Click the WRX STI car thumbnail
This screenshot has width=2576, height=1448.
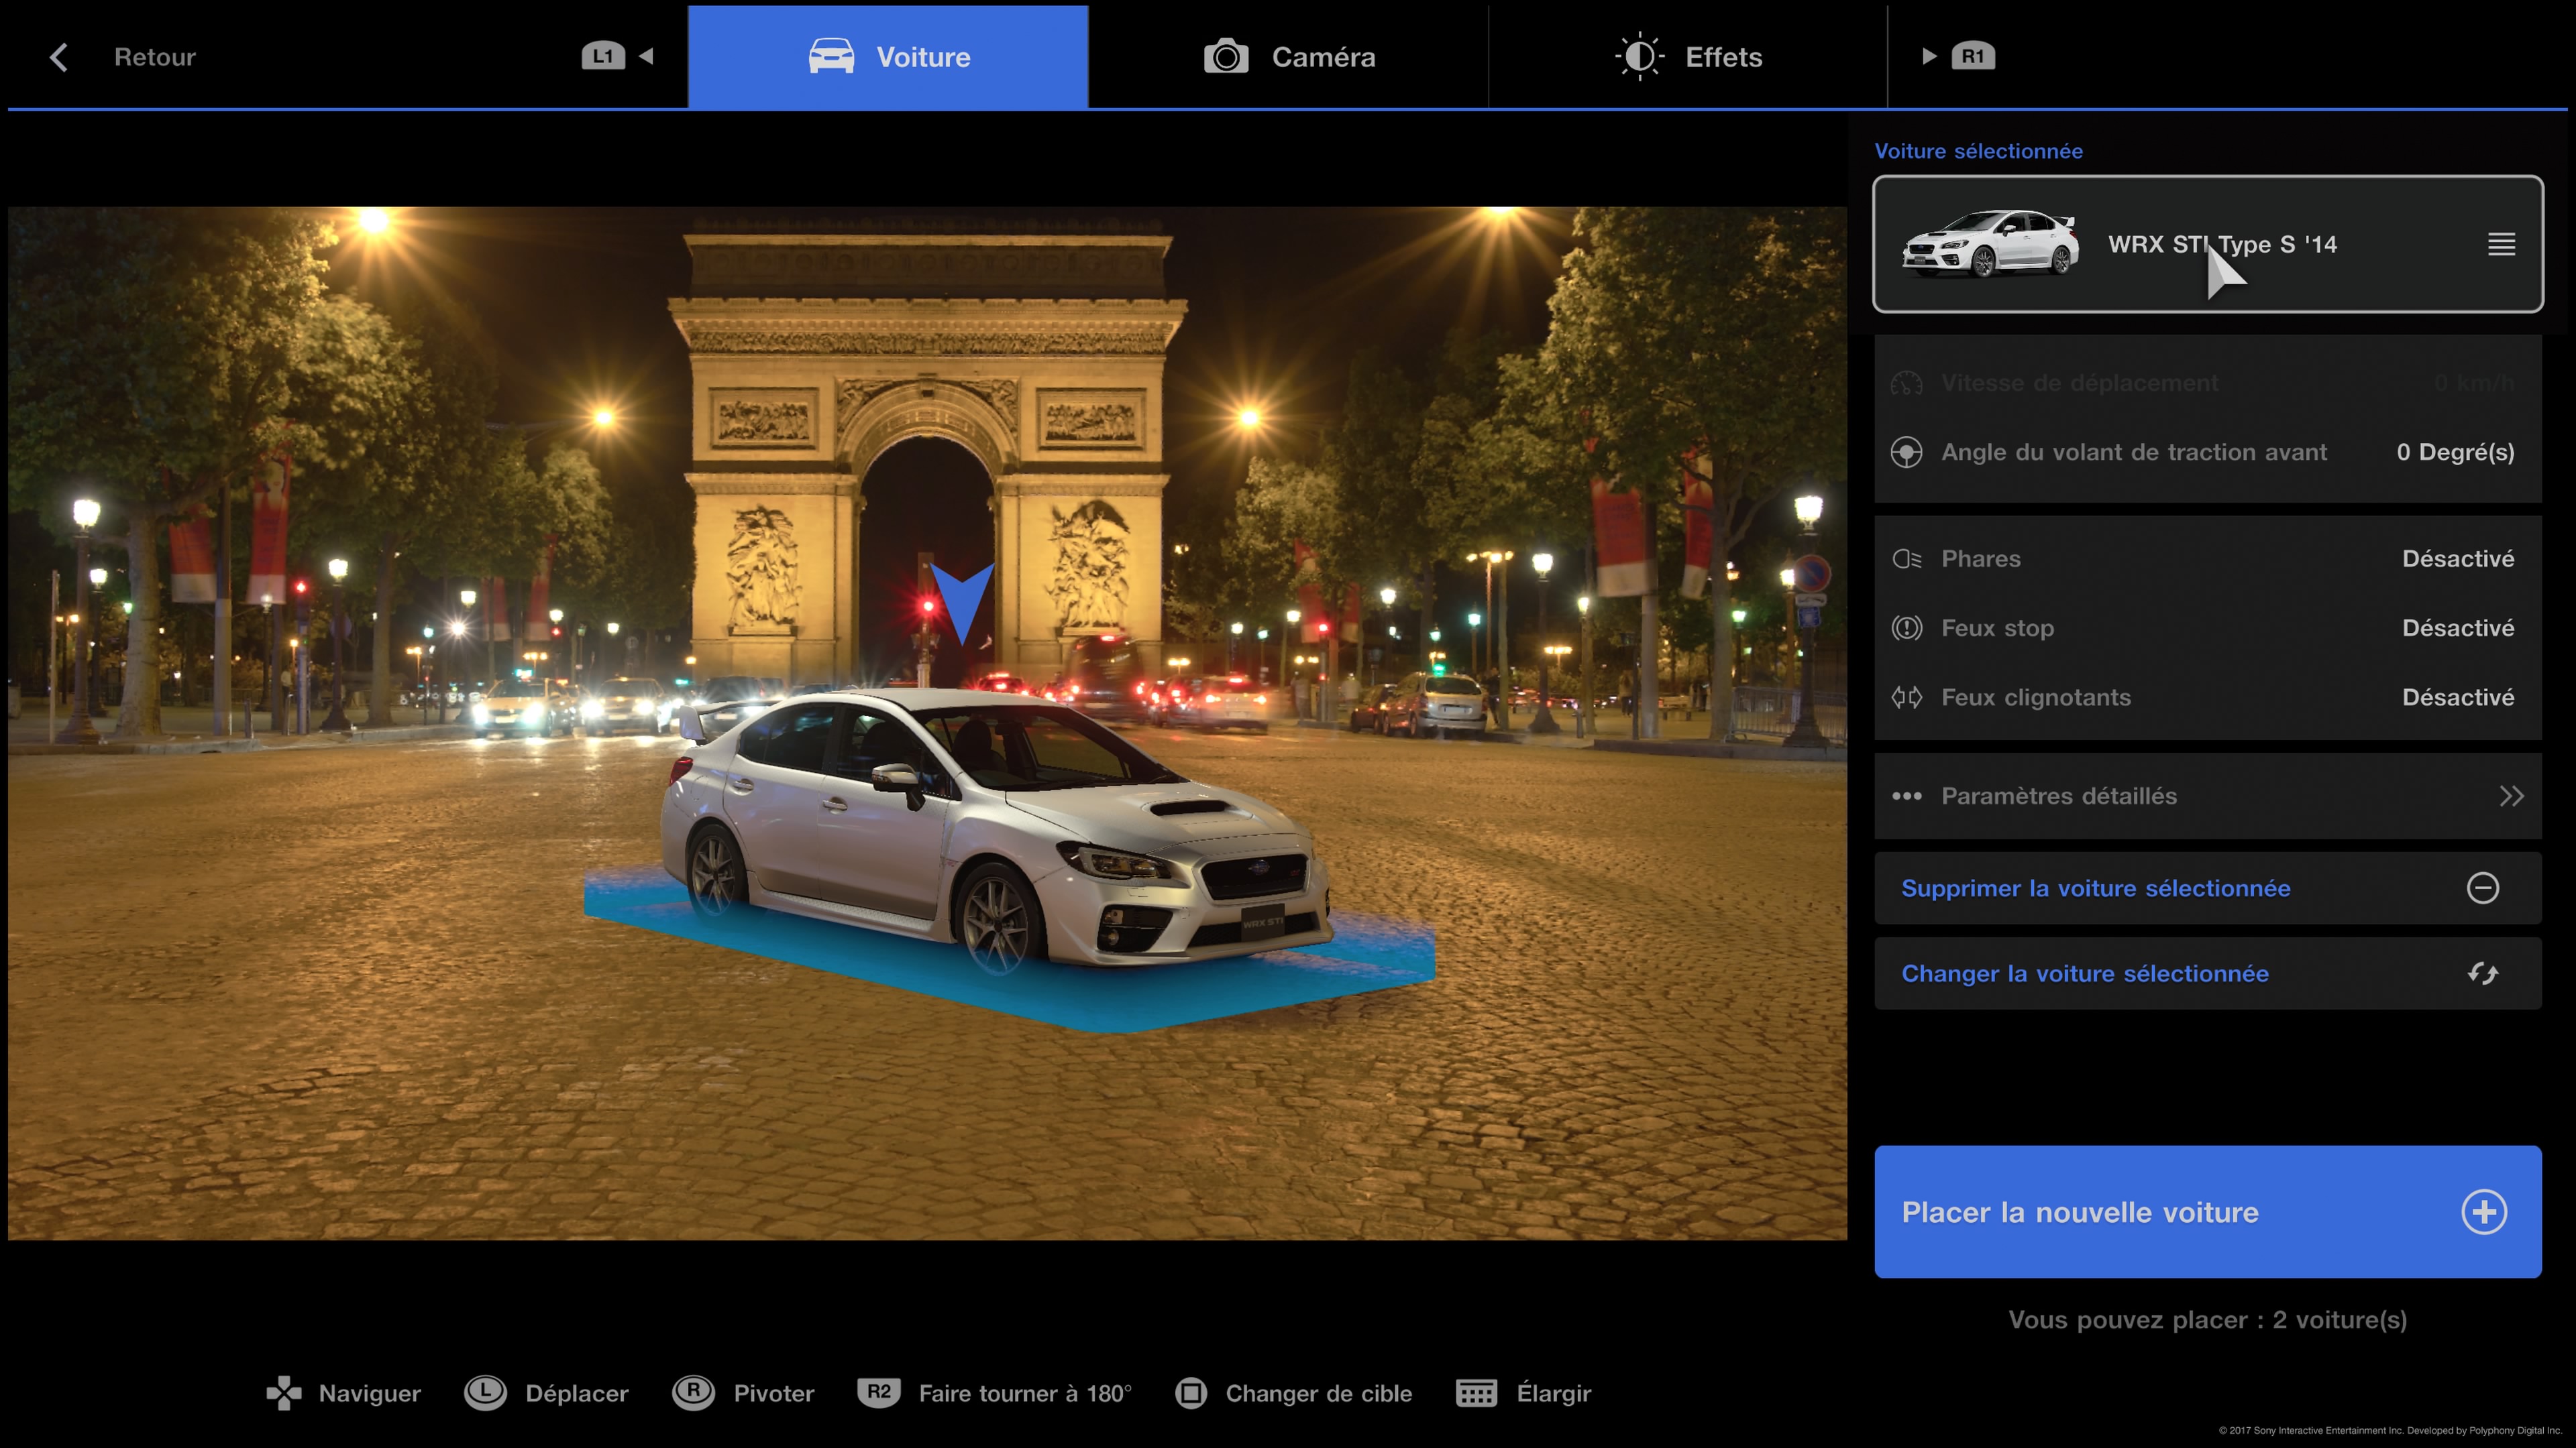point(1989,243)
